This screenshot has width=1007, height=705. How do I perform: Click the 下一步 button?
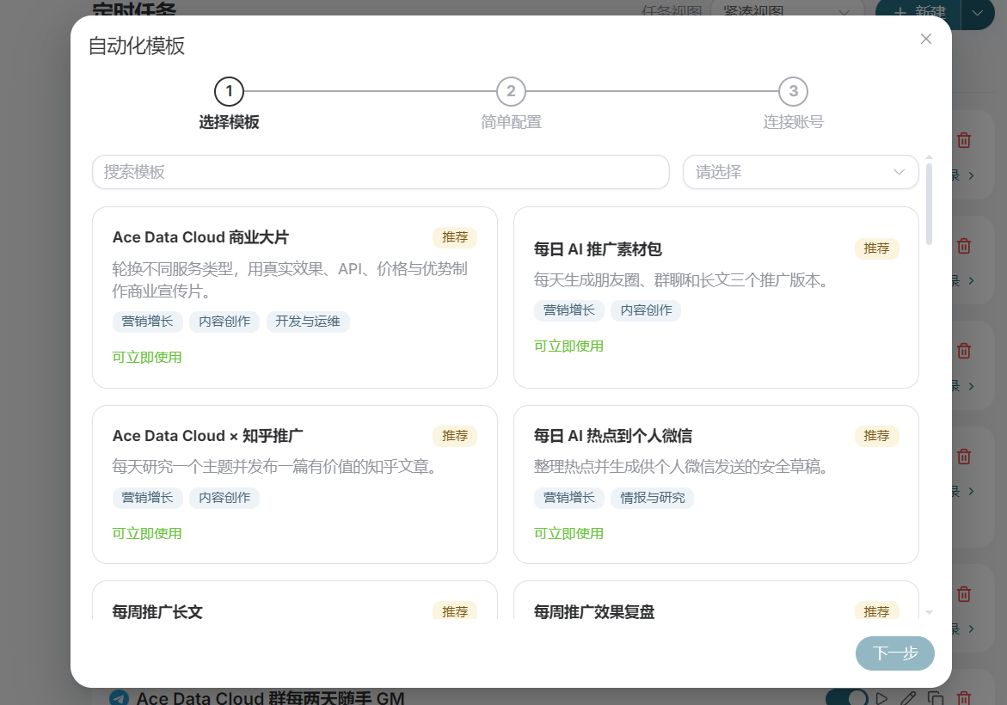tap(894, 653)
